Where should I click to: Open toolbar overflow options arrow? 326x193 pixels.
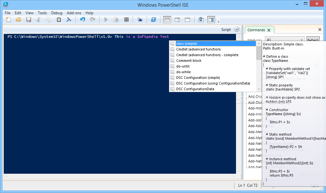click(218, 21)
